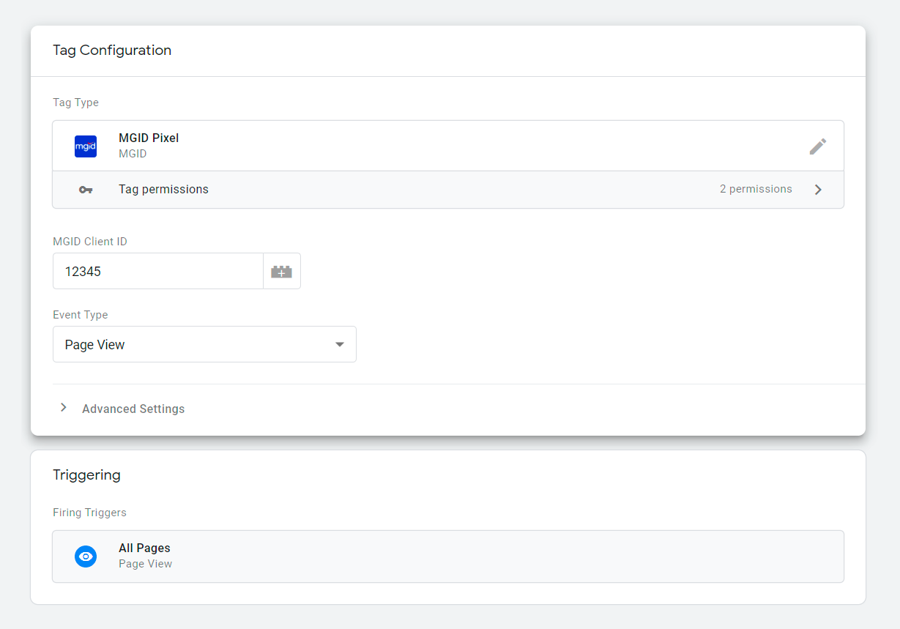
Task: Click the Page View trigger subtitle
Action: (145, 564)
